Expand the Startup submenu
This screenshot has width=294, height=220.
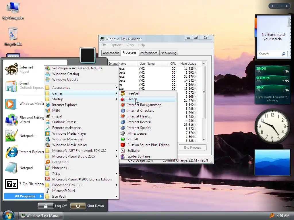(x=81, y=99)
